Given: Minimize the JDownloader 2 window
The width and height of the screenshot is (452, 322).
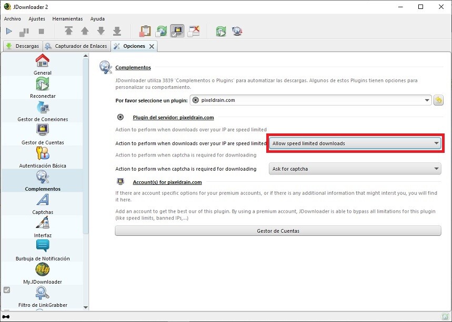Looking at the screenshot, I should [400, 7].
